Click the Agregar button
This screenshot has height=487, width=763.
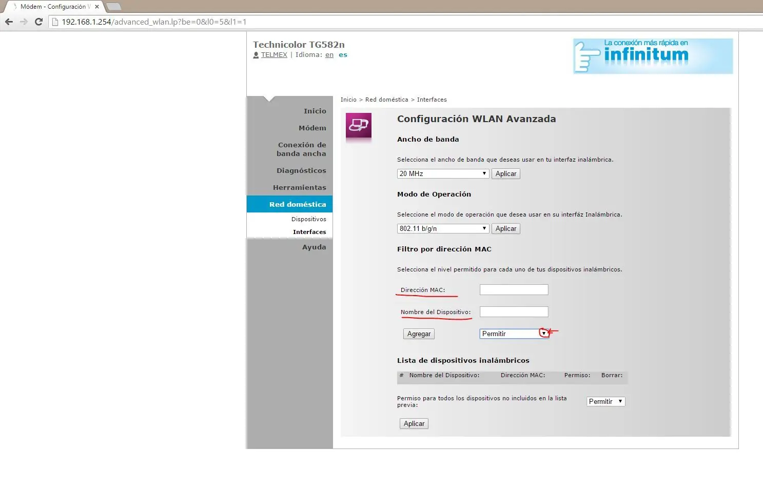tap(419, 334)
